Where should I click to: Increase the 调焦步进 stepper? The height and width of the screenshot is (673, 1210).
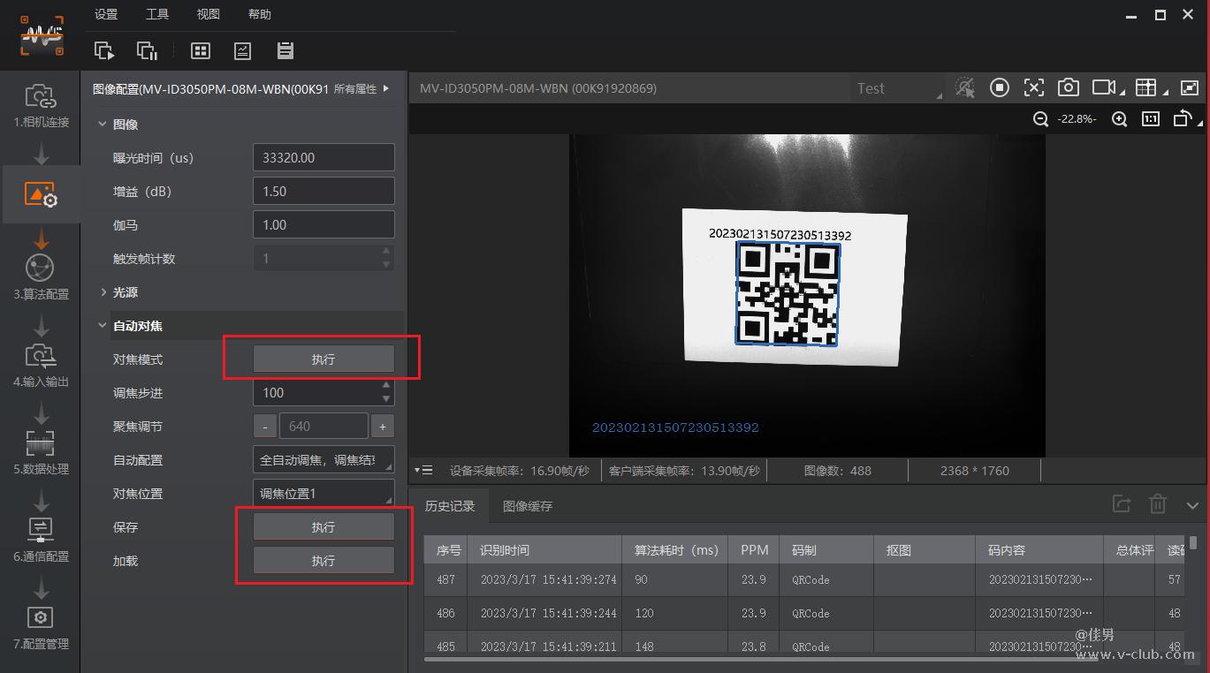(386, 386)
